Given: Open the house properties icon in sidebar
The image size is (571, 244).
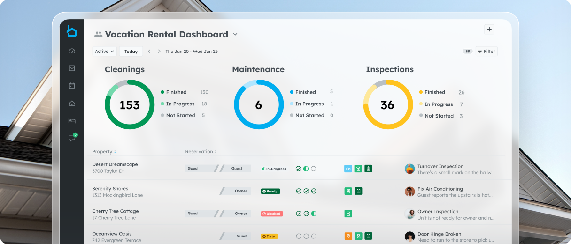Looking at the screenshot, I should point(72,104).
